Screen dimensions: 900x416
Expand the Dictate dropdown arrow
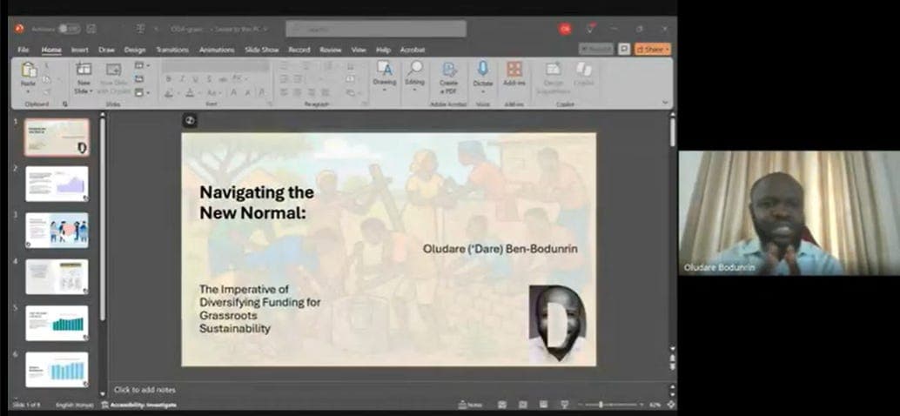tap(482, 91)
